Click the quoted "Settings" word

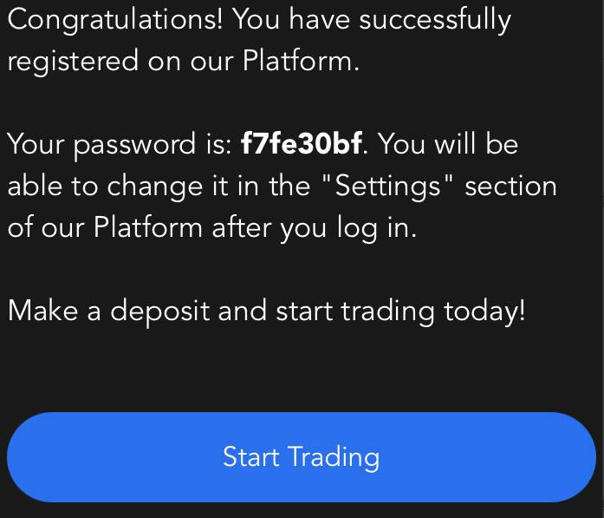[395, 186]
